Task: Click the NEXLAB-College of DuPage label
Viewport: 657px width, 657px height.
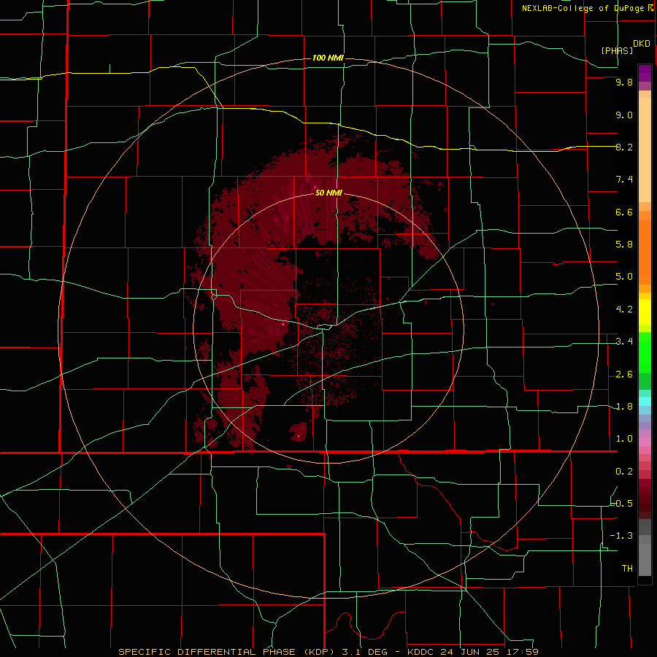Action: (585, 8)
